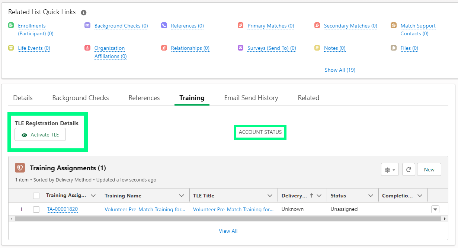458x248 pixels.
Task: Open the list settings gear dropdown
Action: pos(390,170)
